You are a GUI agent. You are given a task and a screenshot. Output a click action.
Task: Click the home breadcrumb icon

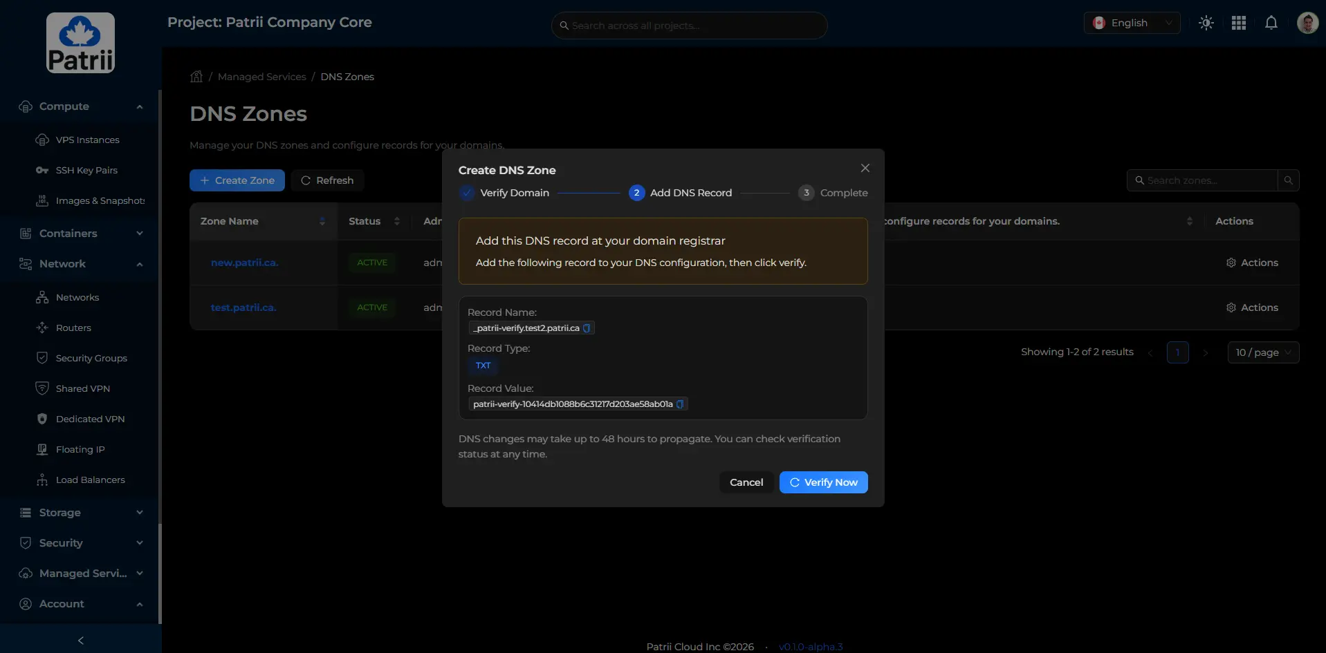click(x=196, y=77)
